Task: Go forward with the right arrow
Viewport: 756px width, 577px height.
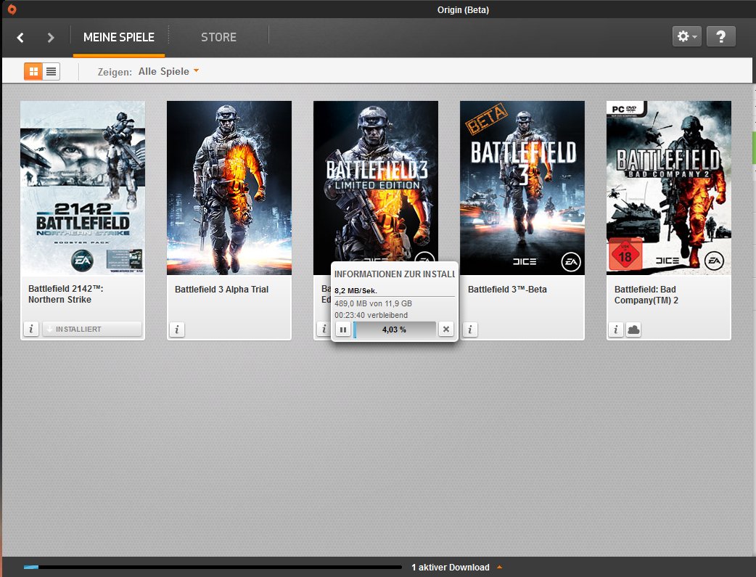Action: coord(51,38)
